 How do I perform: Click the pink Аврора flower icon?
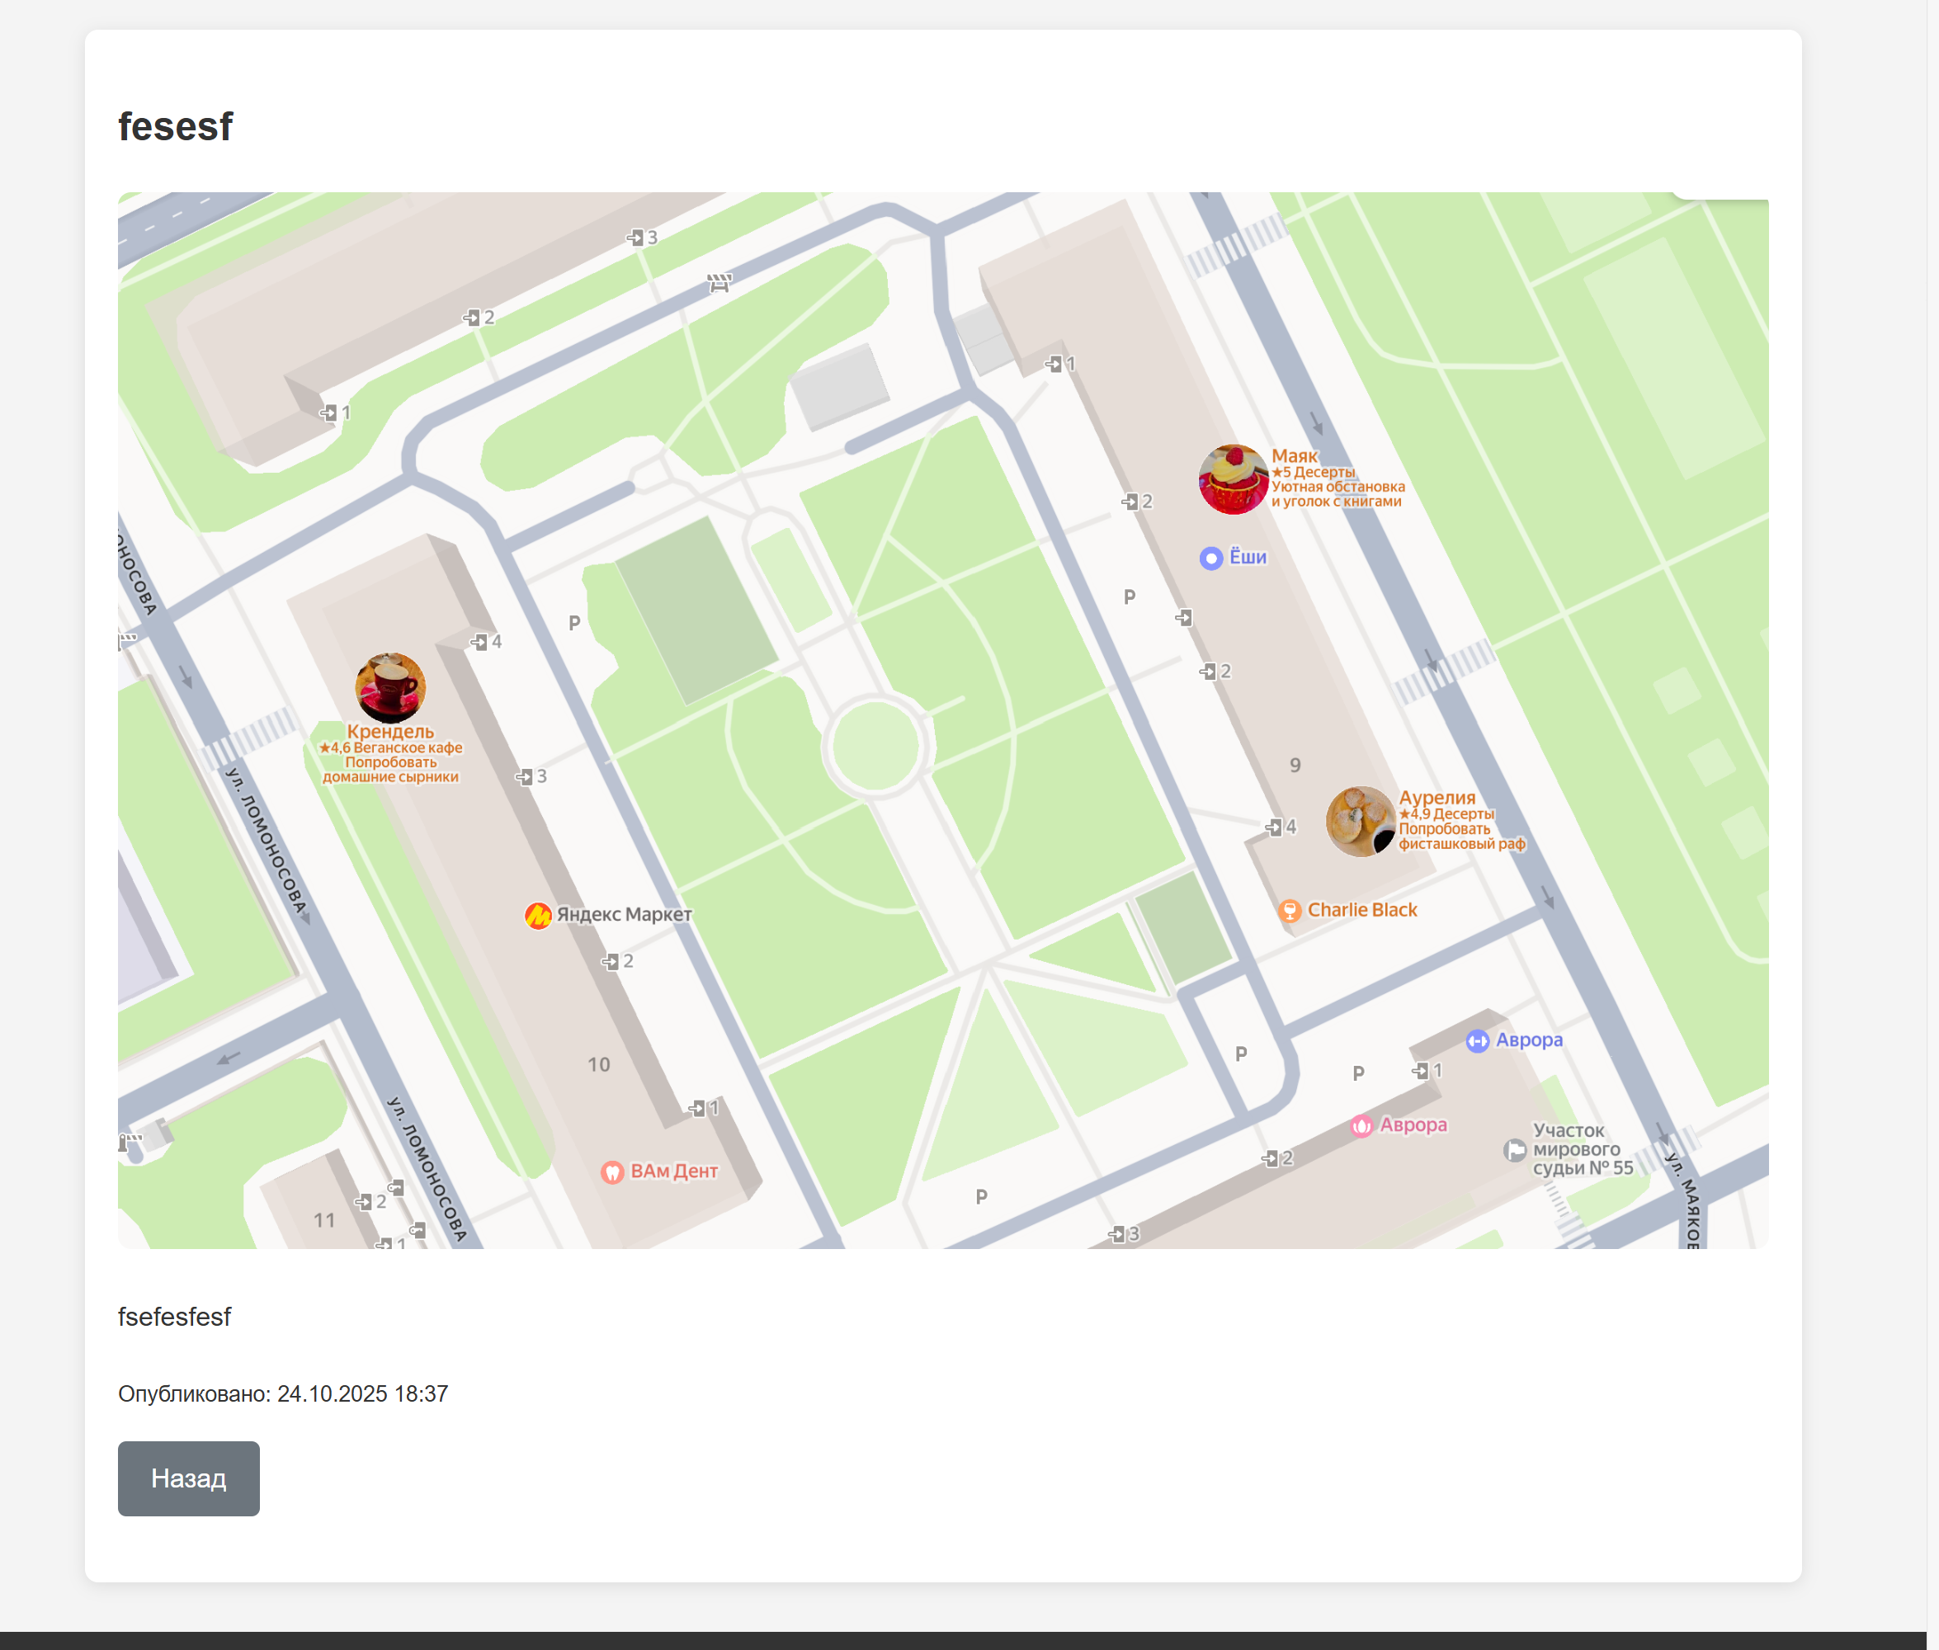point(1361,1125)
